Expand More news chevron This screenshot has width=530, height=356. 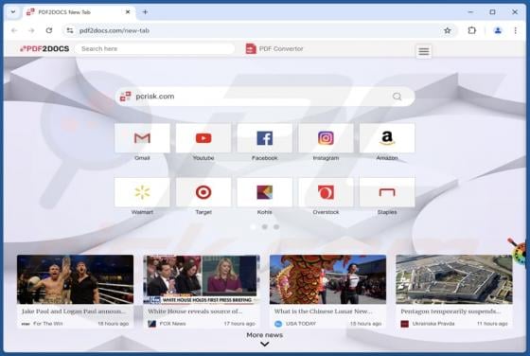(x=265, y=345)
